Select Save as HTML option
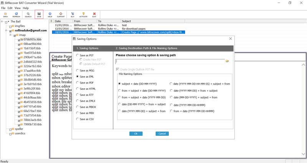The width and height of the screenshot is (307, 163). pos(86,89)
